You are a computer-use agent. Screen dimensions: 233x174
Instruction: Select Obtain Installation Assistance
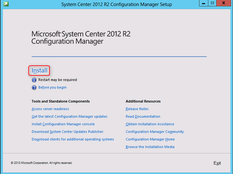[150, 124]
